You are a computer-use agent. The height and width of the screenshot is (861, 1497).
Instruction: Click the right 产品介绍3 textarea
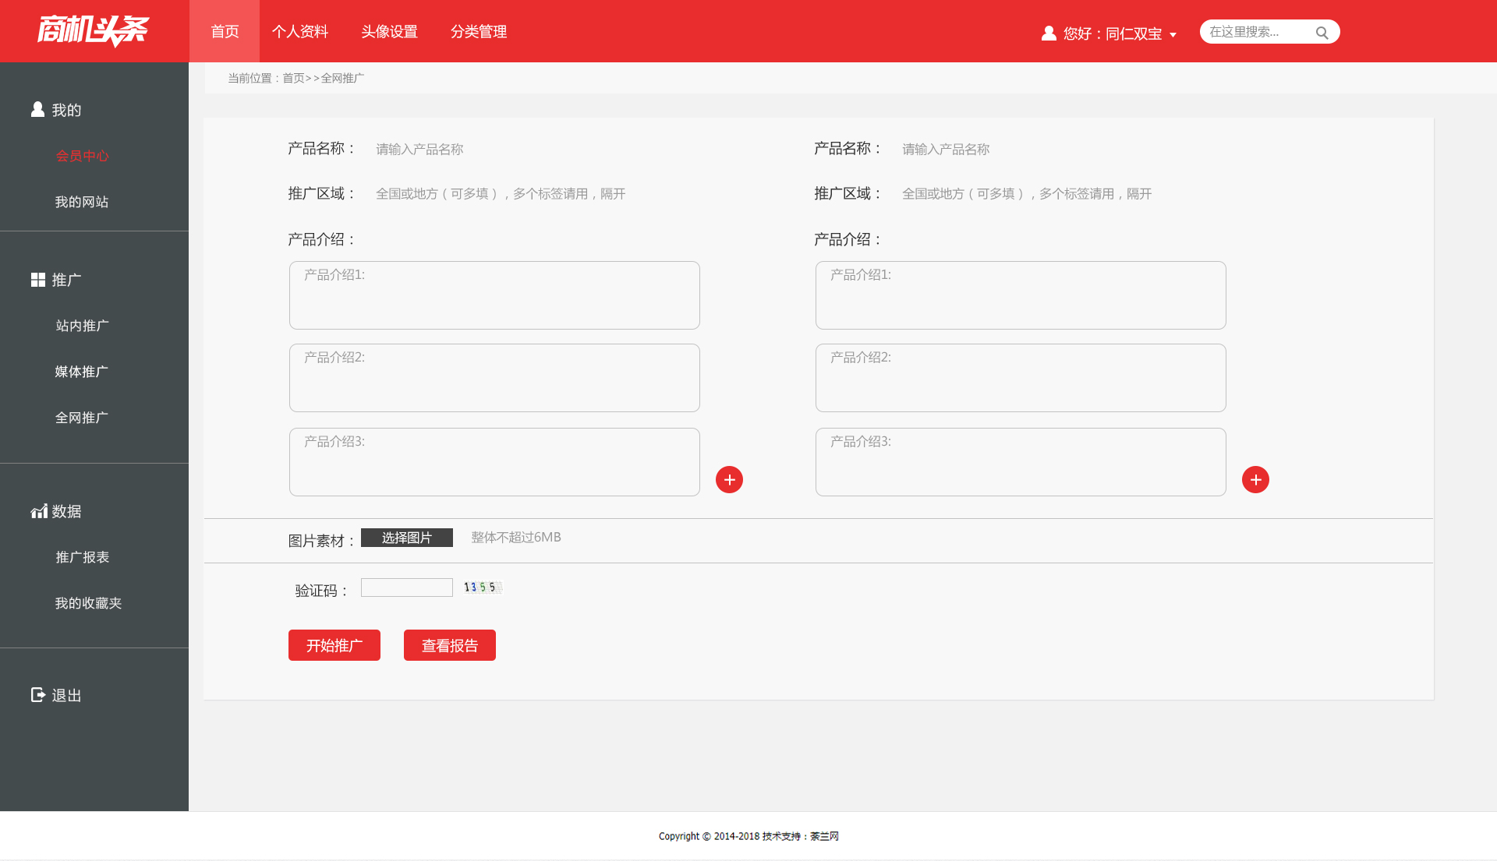[1021, 462]
